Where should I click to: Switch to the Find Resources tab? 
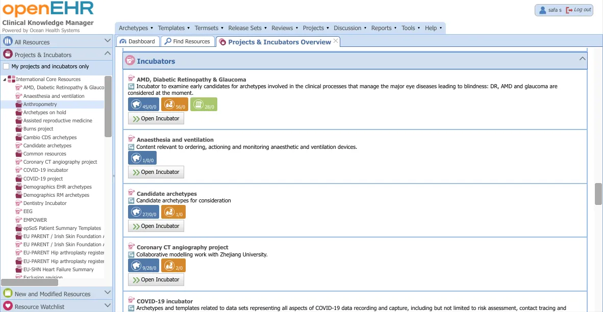[x=187, y=42]
